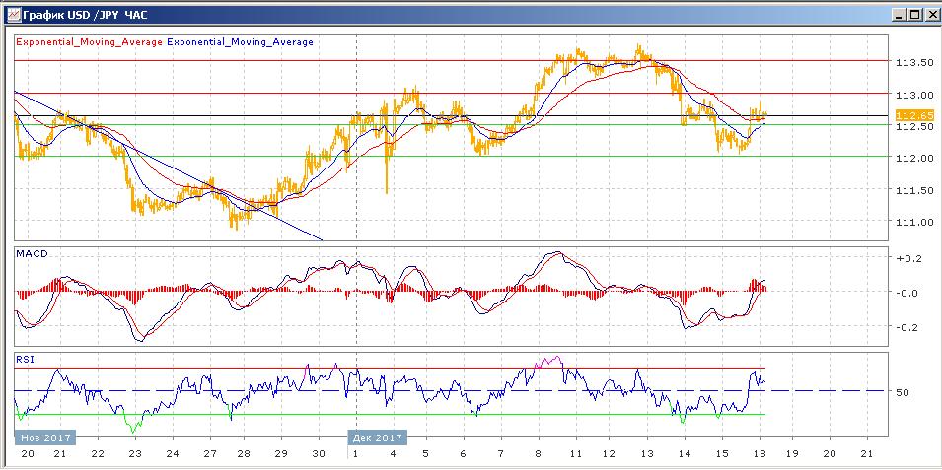Close the USD/JPY chart window
The height and width of the screenshot is (470, 942).
[x=931, y=15]
